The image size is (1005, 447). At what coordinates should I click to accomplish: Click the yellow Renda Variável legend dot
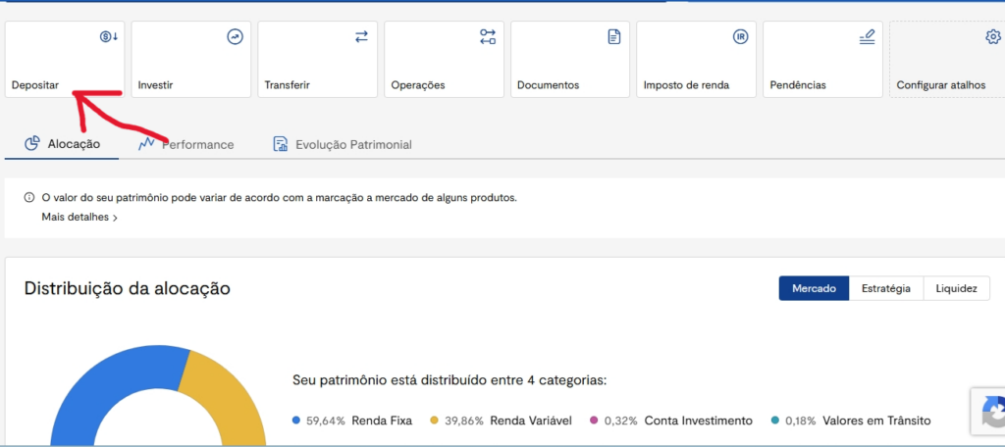pos(434,421)
